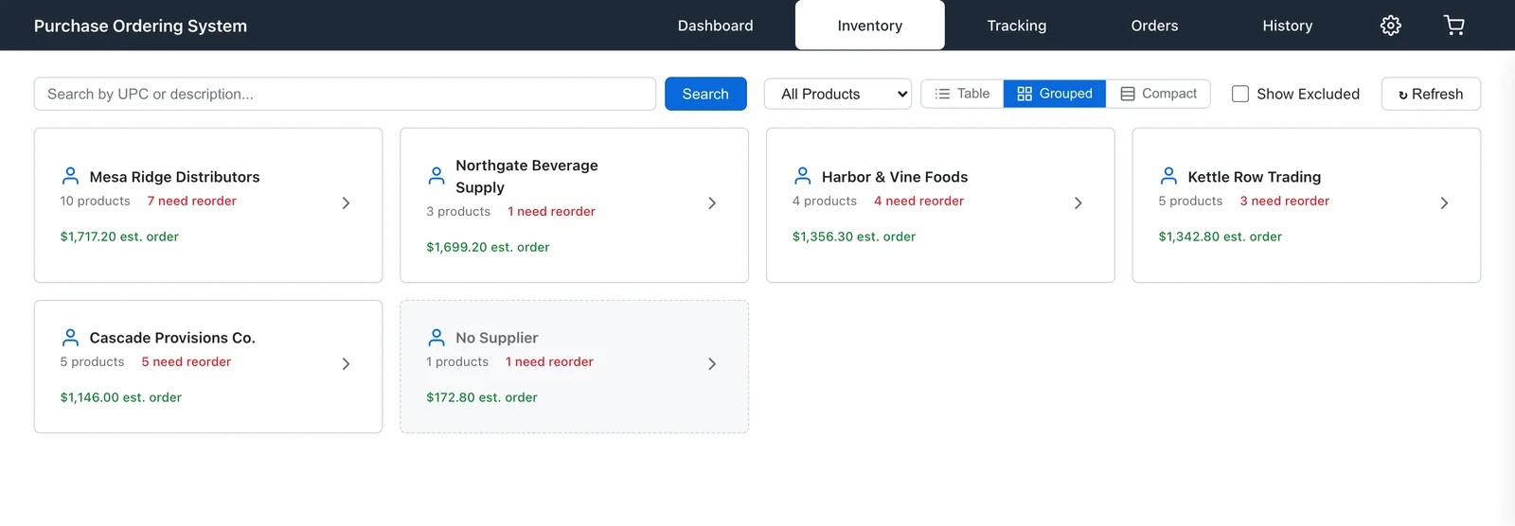Click the Harbor & Vine Foods person icon
Screen dimensions: 1515x526
coord(803,176)
